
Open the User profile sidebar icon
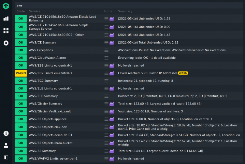(x=6, y=145)
